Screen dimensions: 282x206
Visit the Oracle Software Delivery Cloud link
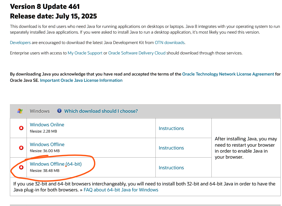pyautogui.click(x=137, y=53)
